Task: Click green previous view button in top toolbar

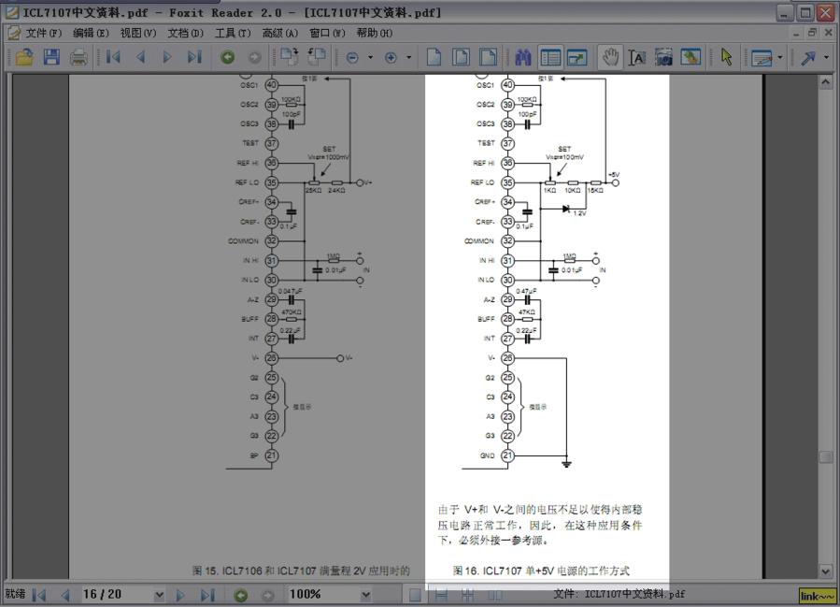Action: click(228, 57)
